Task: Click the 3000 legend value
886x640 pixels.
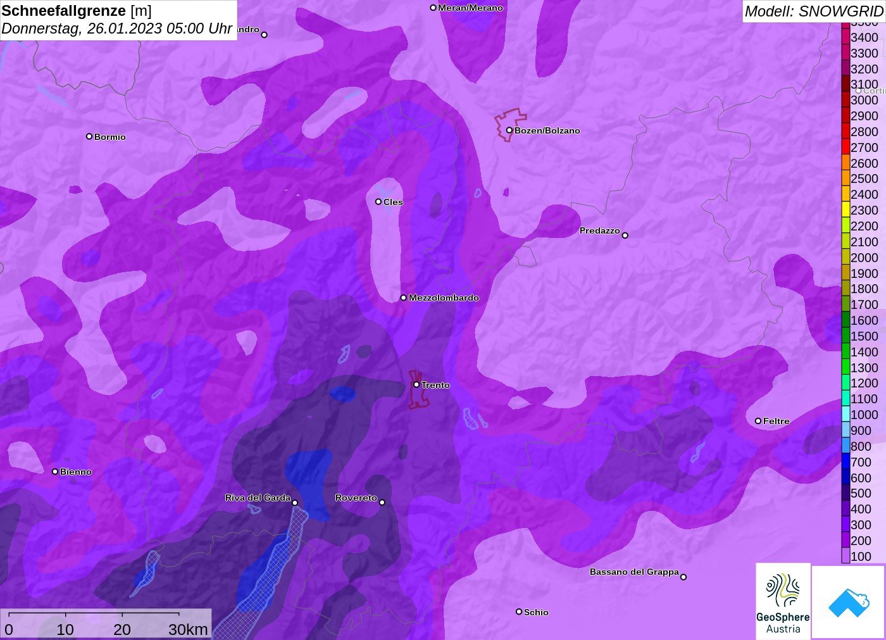Action: tap(864, 100)
